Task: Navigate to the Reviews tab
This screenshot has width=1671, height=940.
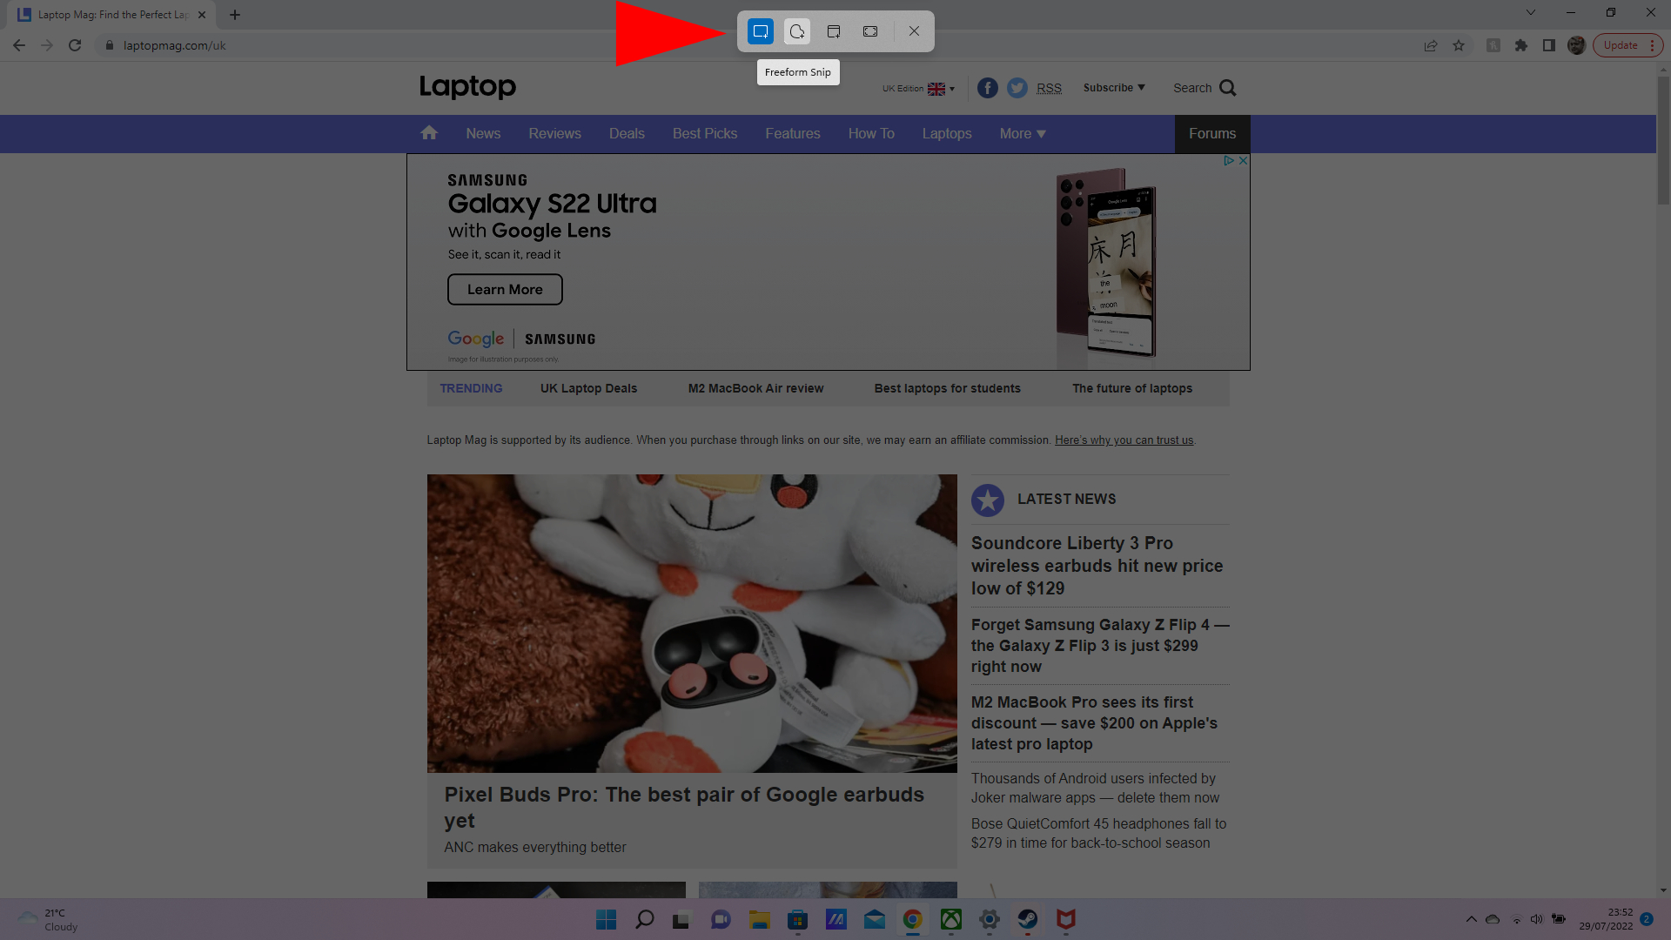Action: click(x=554, y=133)
